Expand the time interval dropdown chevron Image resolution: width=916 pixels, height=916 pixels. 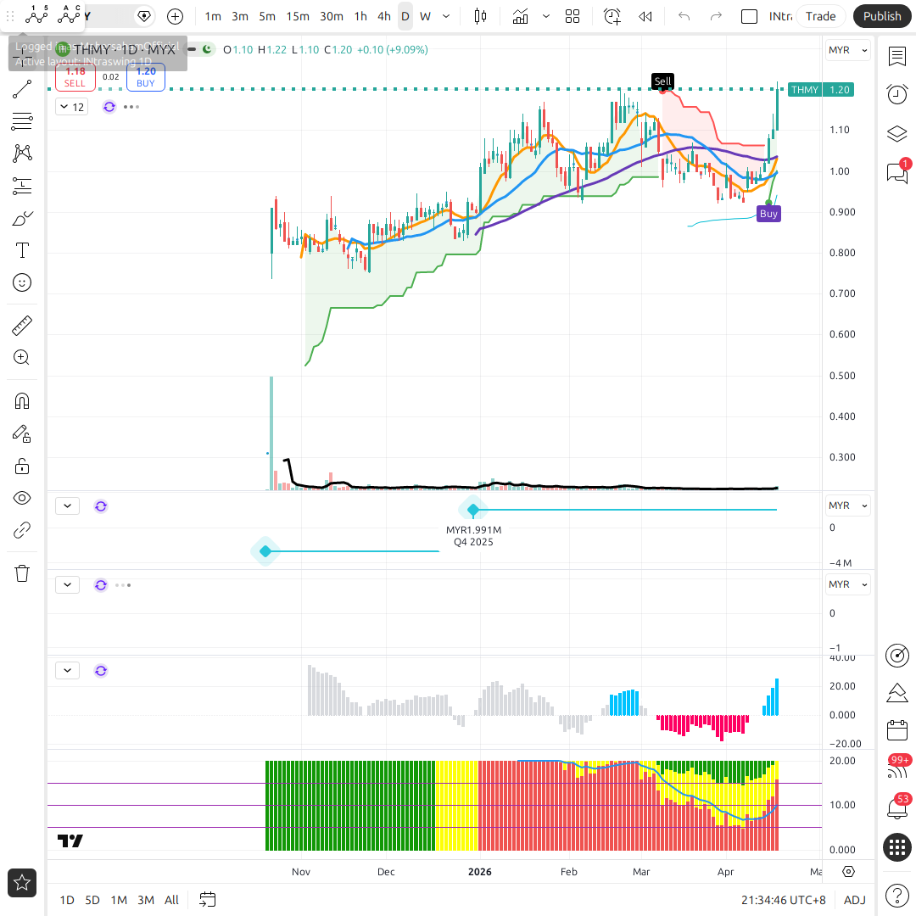(x=446, y=16)
